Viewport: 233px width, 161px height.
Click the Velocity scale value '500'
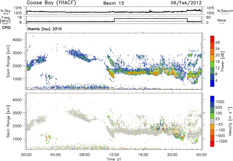[x=219, y=107]
